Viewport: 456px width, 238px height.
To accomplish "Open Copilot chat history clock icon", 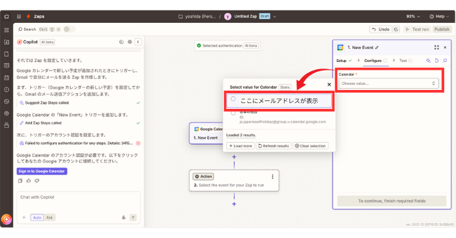I will click(122, 42).
